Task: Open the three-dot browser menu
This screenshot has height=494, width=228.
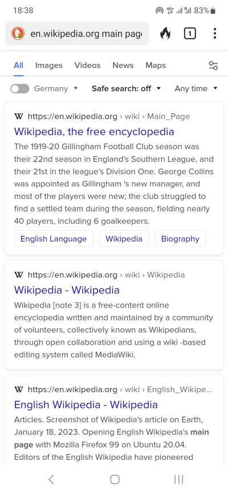Action: coord(214,34)
